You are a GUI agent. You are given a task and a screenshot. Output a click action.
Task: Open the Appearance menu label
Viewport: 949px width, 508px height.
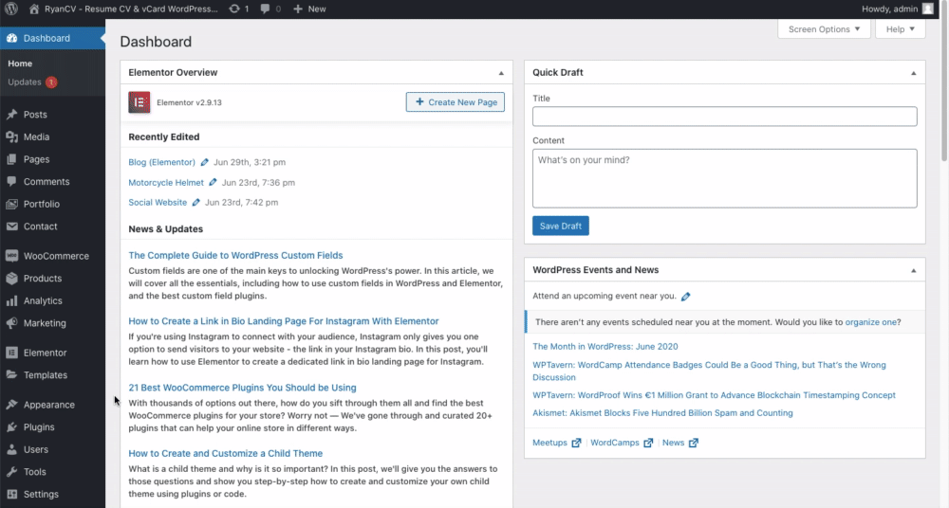tap(49, 405)
